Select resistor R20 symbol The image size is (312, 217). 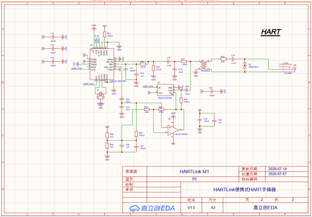click(x=147, y=109)
